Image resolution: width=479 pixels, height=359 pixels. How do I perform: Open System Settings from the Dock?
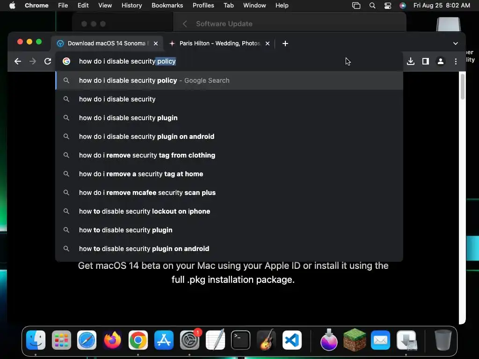click(x=189, y=340)
